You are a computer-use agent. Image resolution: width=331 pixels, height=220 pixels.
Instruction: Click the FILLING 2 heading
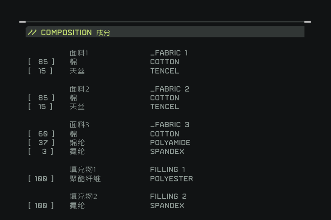pyautogui.click(x=168, y=197)
